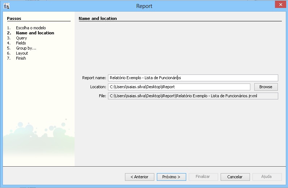The image size is (288, 188).
Task: Click the iReport icon in title bar
Action: 6,6
